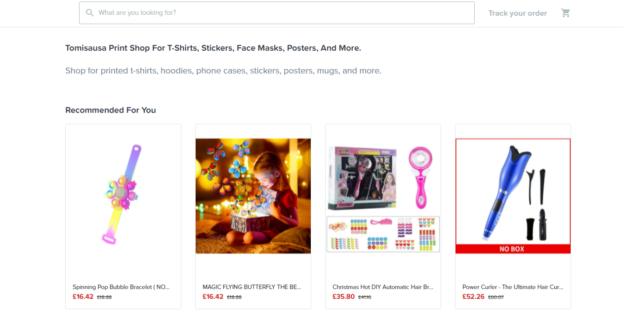Open the Spinning Pop Bubble Bracelet image

click(x=123, y=196)
